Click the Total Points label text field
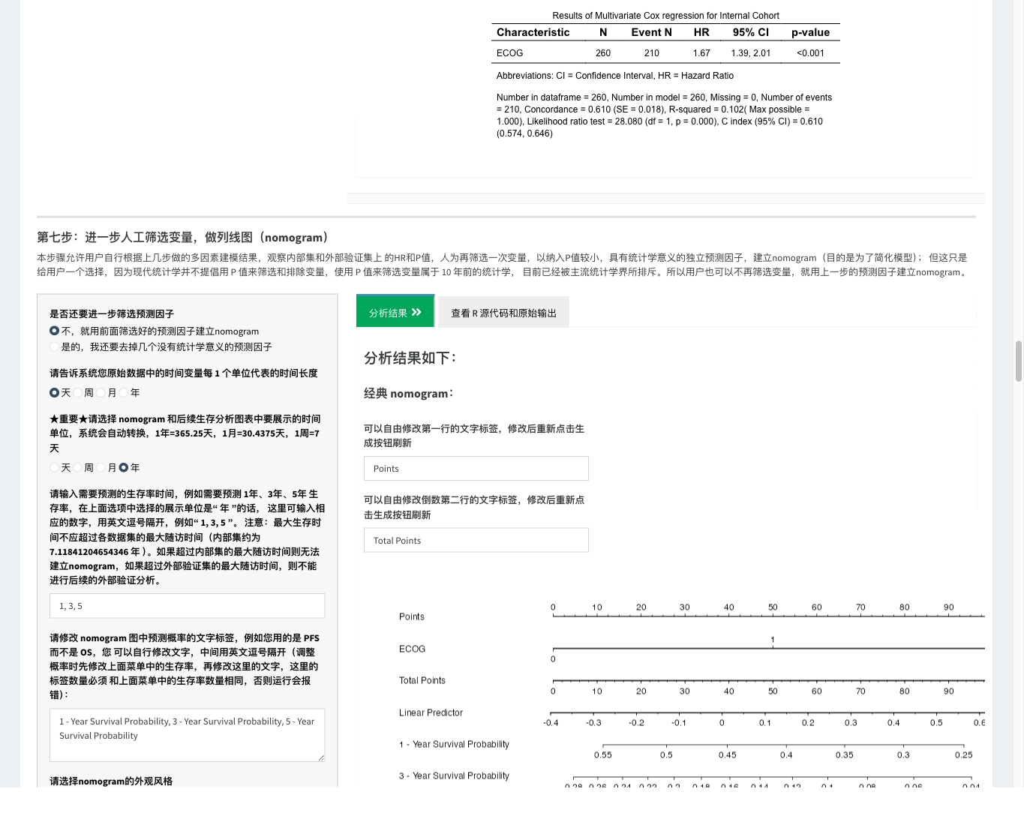 click(476, 541)
